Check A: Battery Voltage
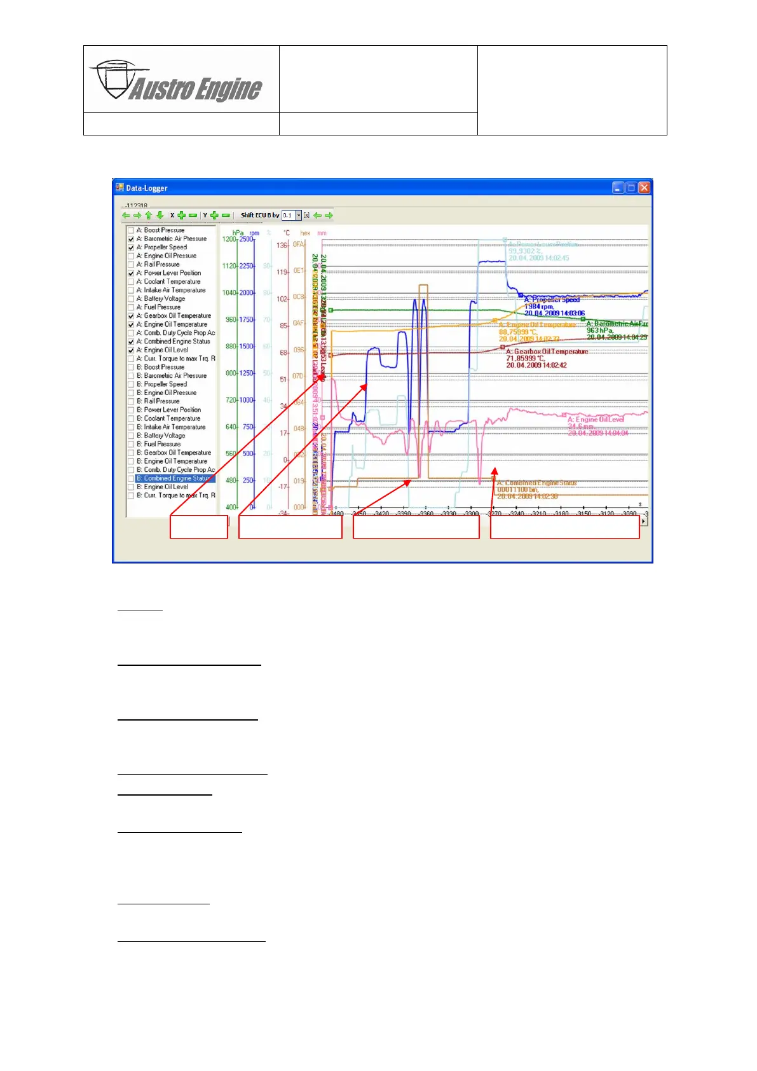The height and width of the screenshot is (1071, 757). (x=131, y=299)
